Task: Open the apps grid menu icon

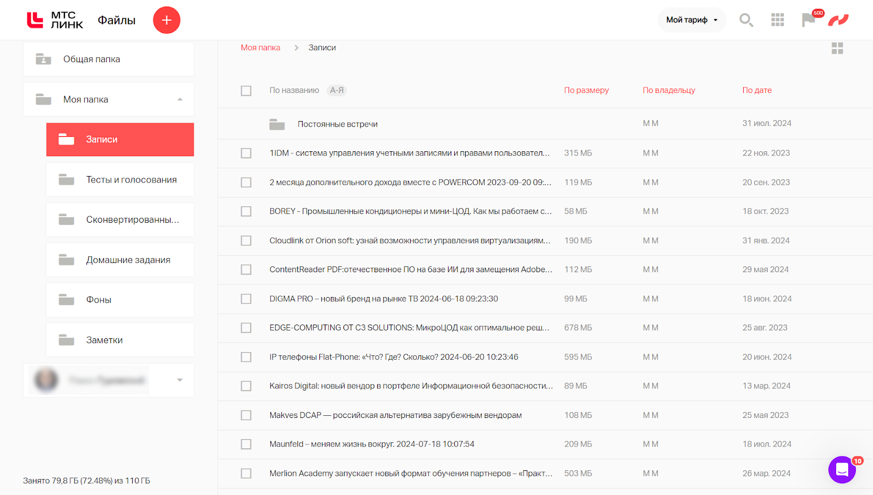Action: click(778, 20)
